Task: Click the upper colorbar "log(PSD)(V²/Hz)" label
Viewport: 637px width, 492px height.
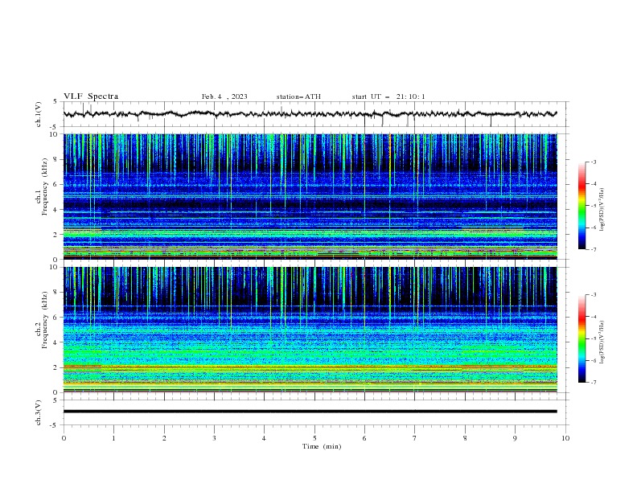Action: coord(602,210)
